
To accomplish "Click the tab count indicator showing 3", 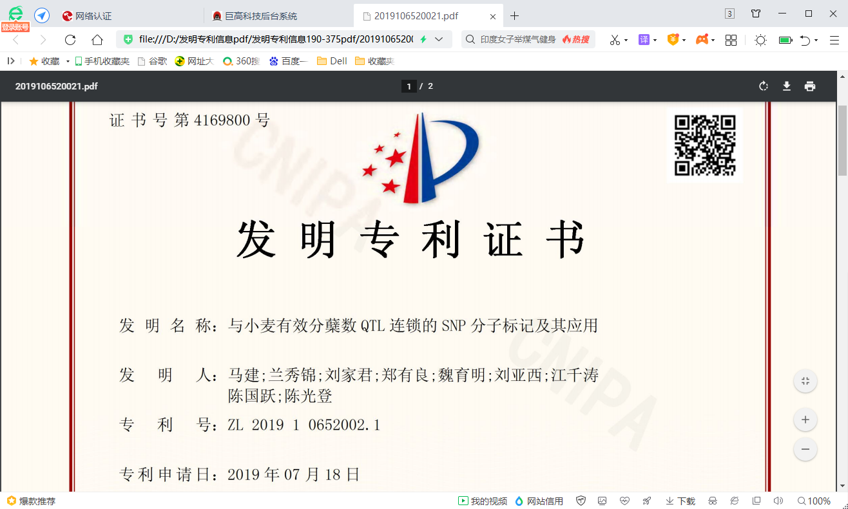I will click(x=729, y=14).
